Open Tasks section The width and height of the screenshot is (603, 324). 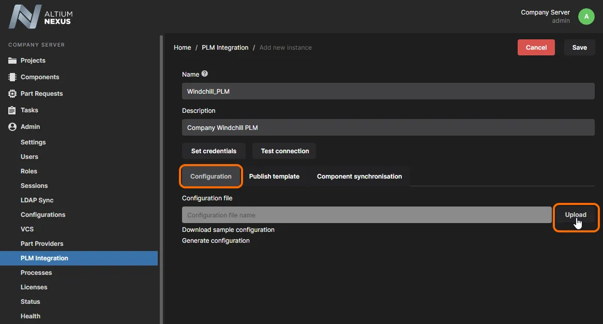(x=29, y=110)
